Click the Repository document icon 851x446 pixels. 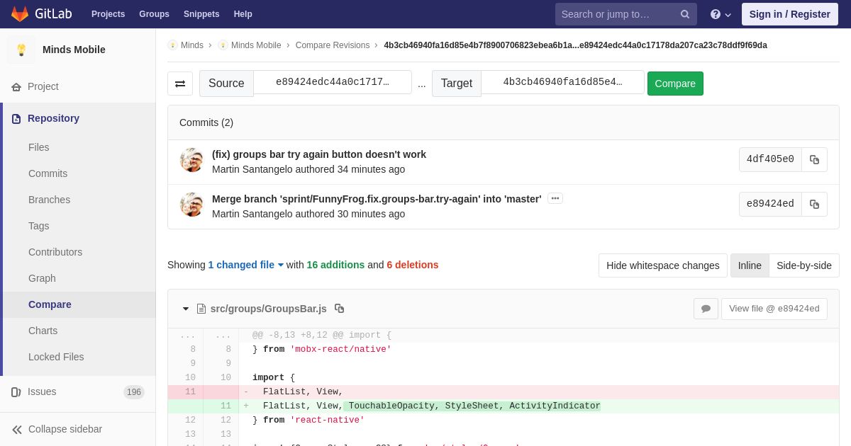click(x=16, y=118)
